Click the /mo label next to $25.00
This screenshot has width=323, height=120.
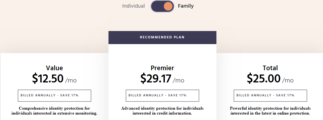[x=288, y=80]
